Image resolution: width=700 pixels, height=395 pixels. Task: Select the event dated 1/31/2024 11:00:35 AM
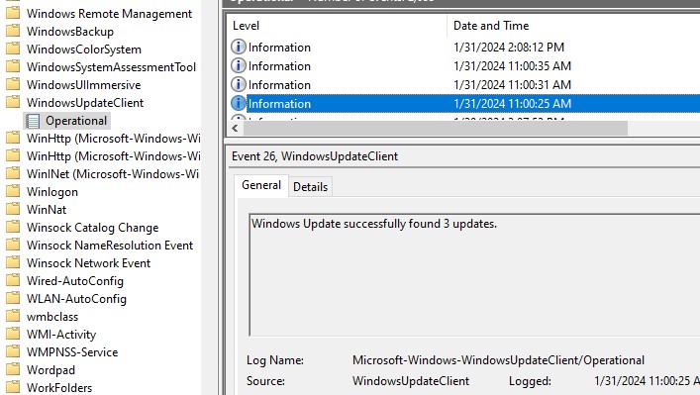[x=464, y=66]
